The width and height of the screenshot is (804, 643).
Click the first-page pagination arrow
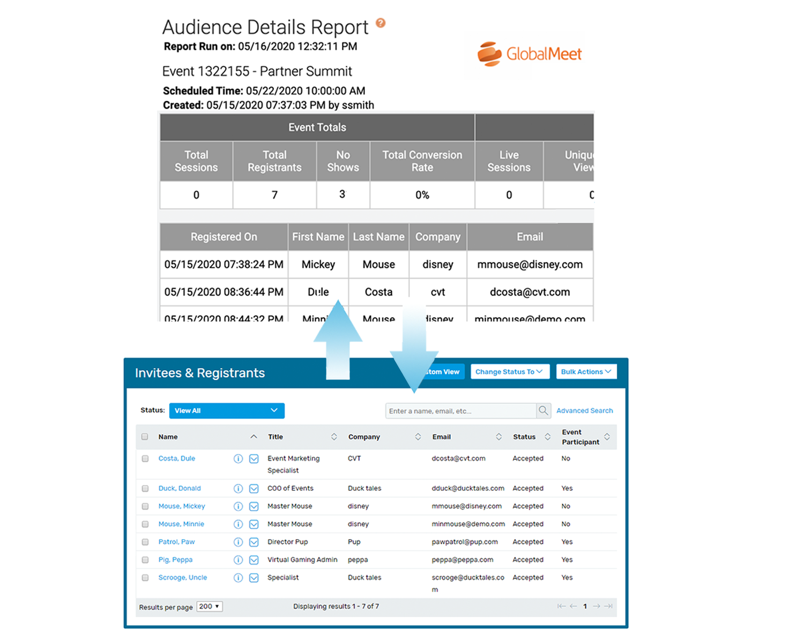tap(562, 606)
